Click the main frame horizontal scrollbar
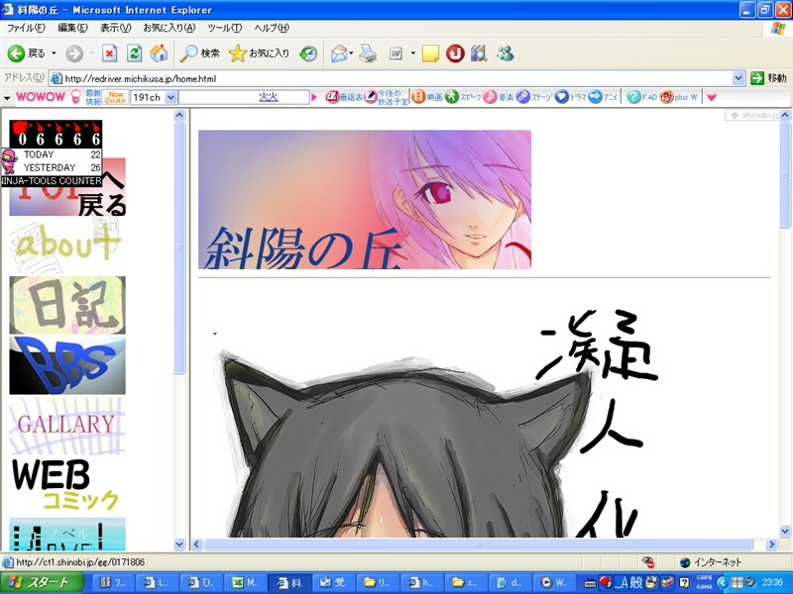Viewport: 793px width, 594px height. tap(479, 544)
